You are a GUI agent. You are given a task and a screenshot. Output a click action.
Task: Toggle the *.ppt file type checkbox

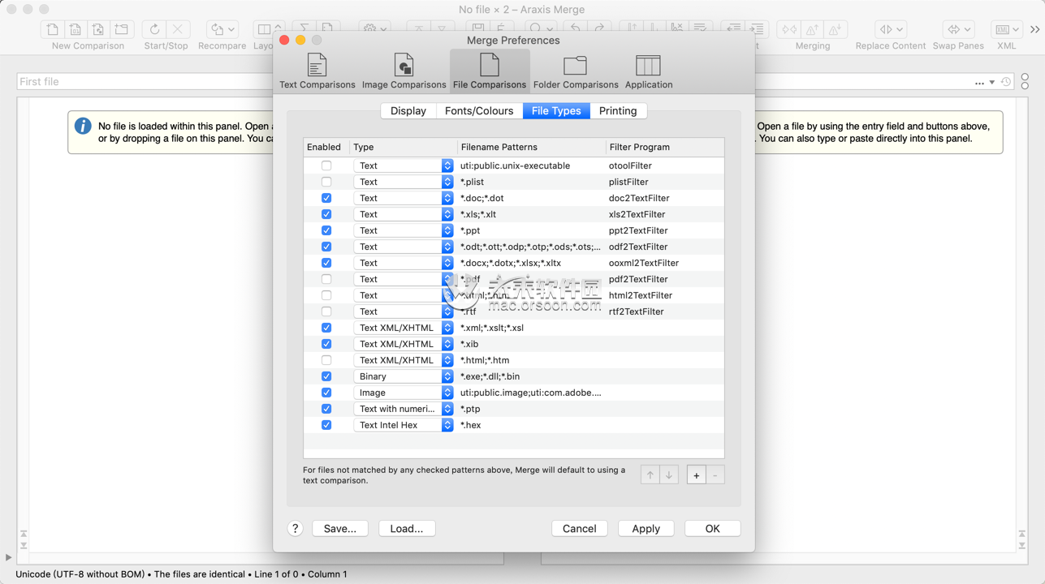tap(326, 230)
